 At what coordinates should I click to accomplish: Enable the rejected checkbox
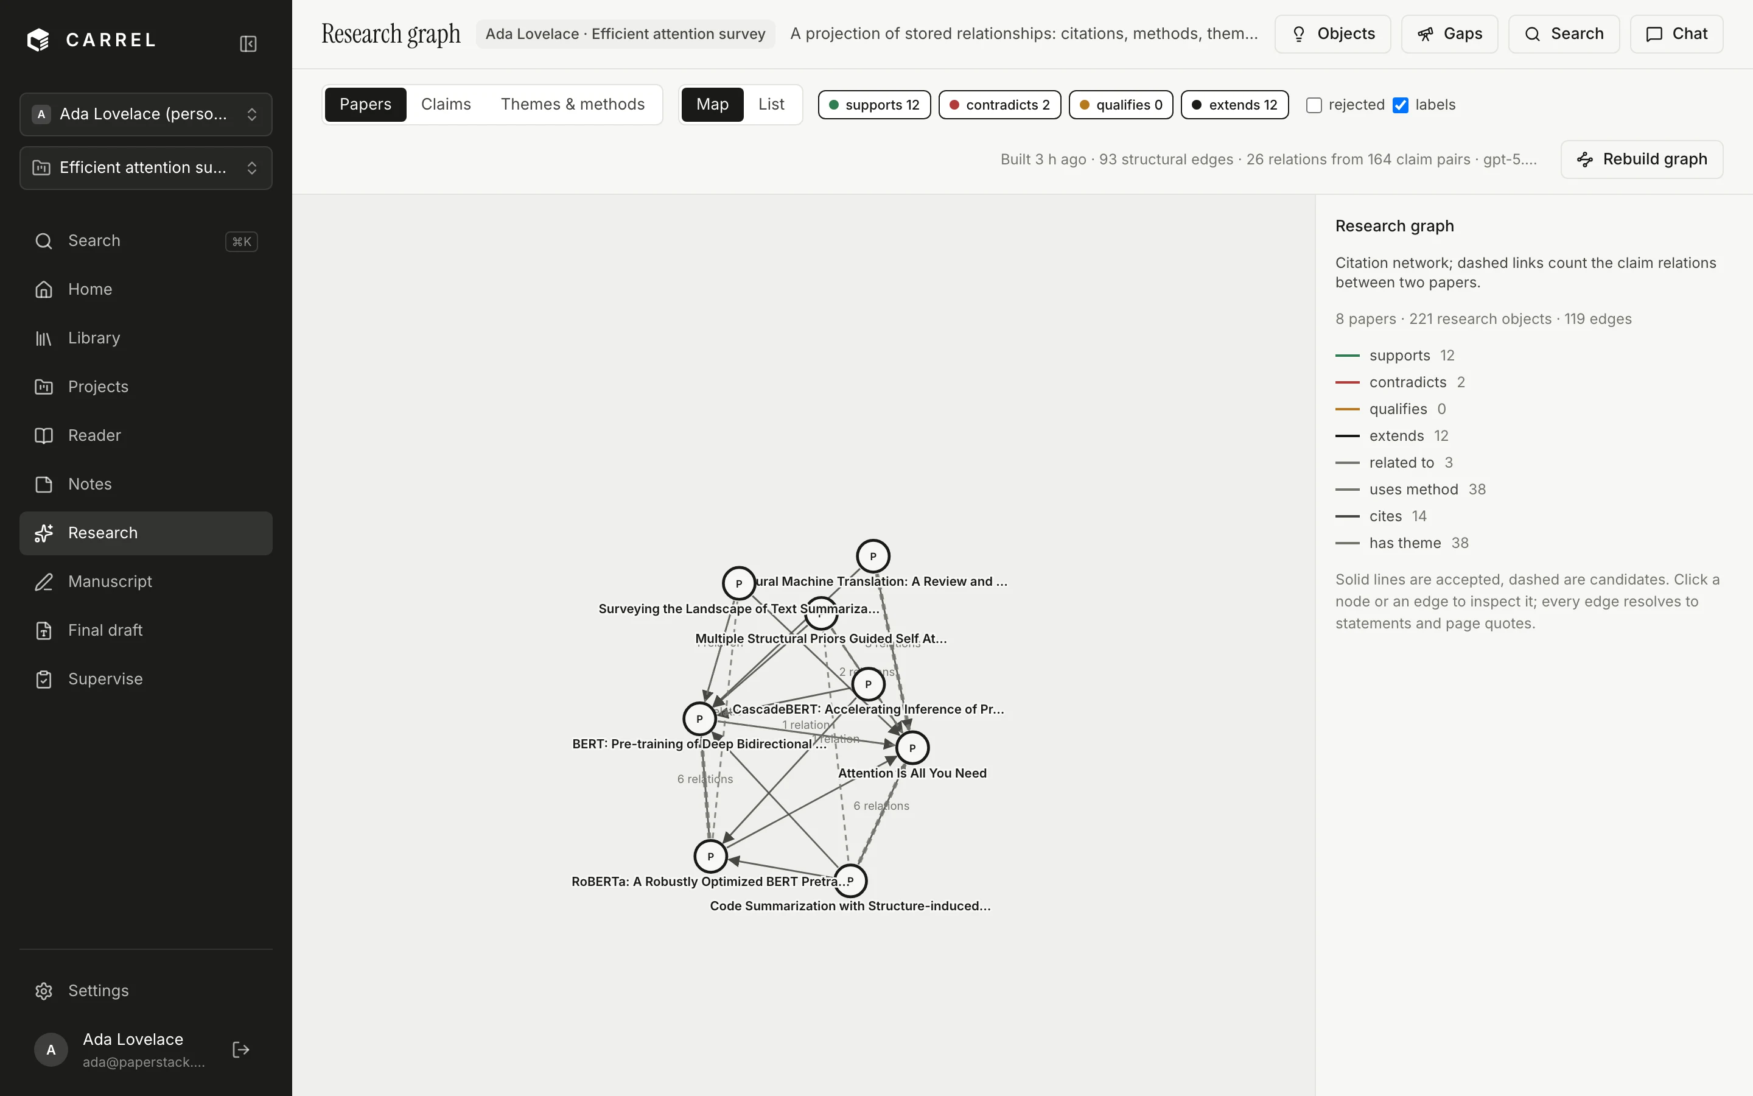pos(1314,105)
